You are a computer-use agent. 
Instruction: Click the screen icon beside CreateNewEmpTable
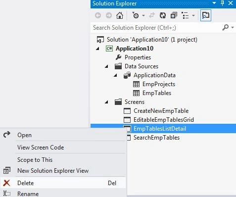coord(127,111)
